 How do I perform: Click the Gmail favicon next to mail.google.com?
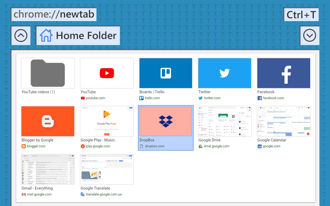click(23, 194)
